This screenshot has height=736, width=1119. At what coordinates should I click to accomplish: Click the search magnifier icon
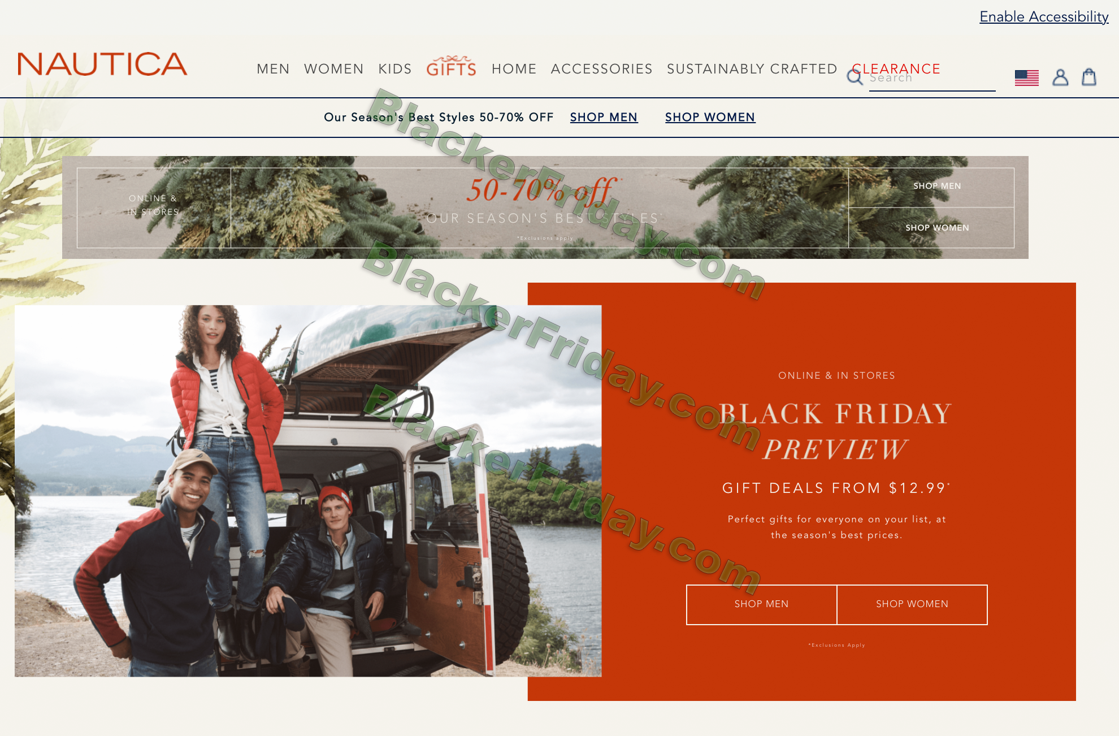[x=855, y=77]
